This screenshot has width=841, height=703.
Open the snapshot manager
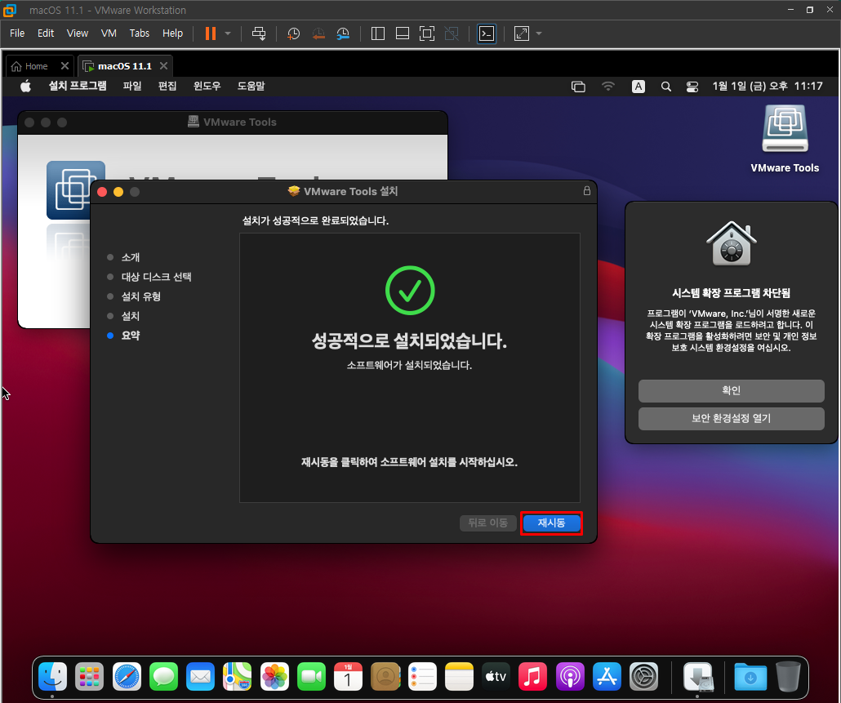[343, 33]
